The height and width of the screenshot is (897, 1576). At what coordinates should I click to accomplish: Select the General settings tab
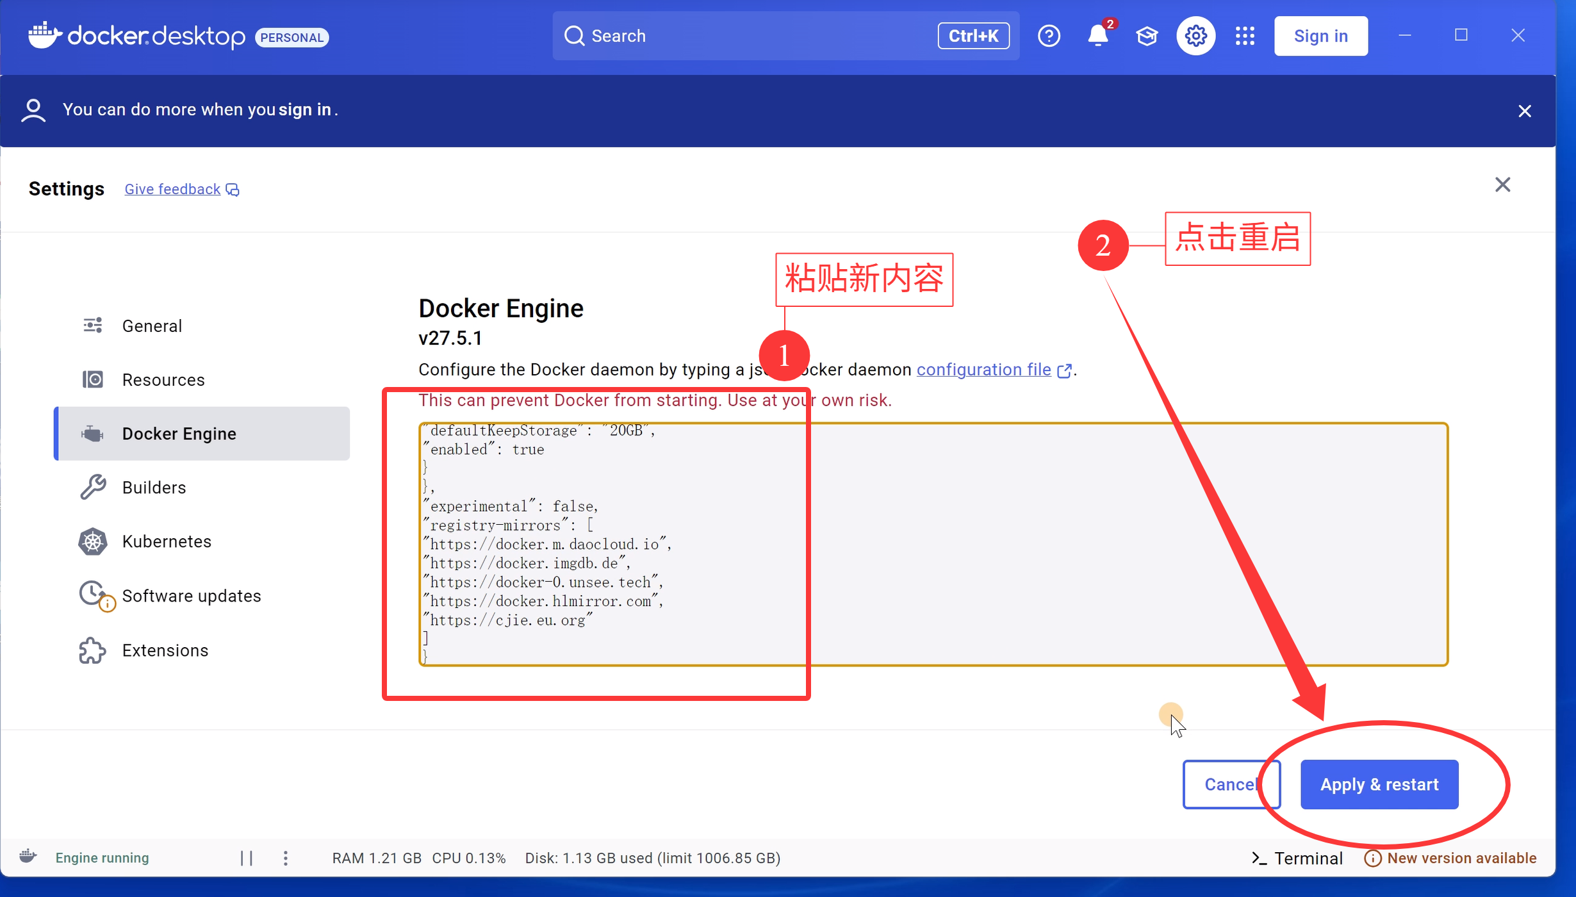click(x=152, y=326)
